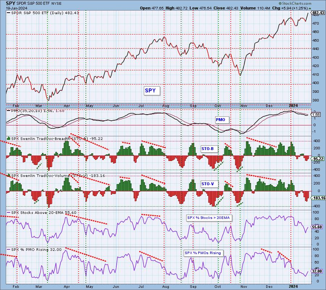Click the 1.56 PMO value tag

click(x=316, y=115)
